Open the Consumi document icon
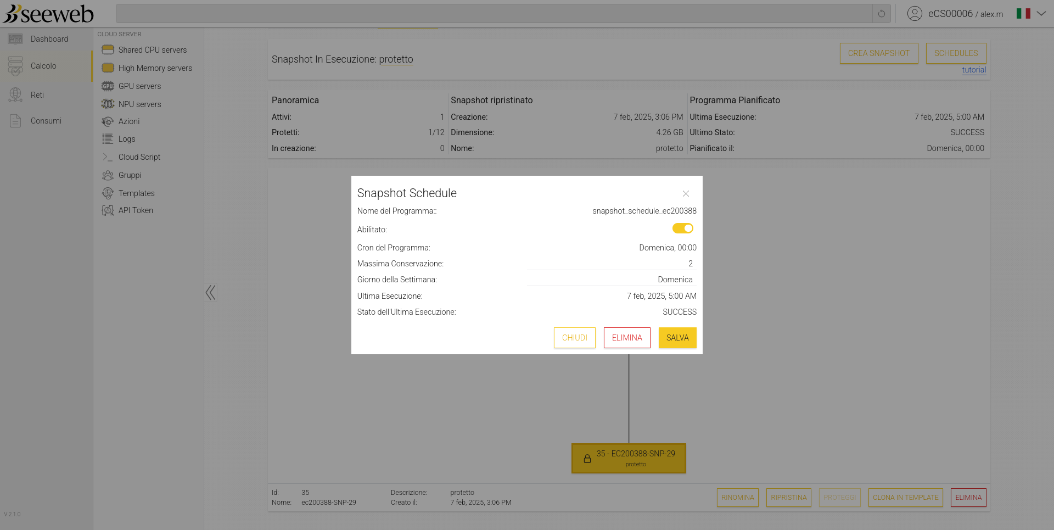The image size is (1054, 530). [x=15, y=121]
